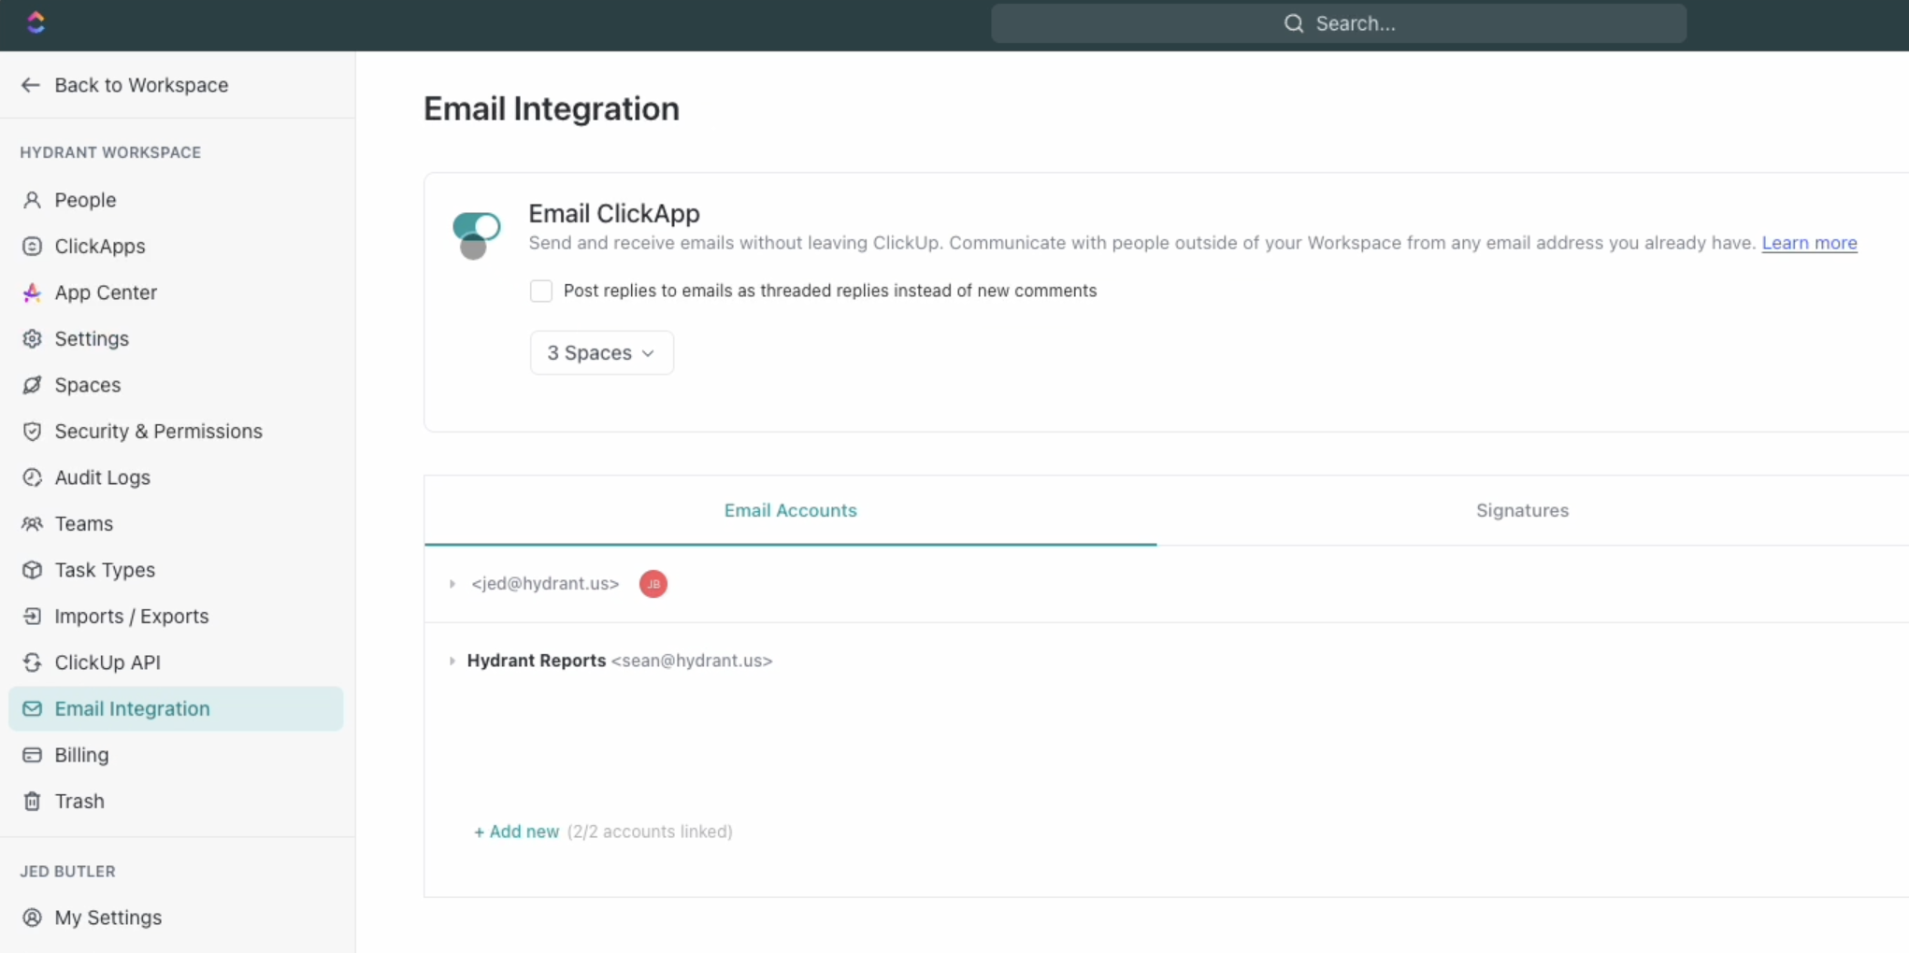Click the red JB avatar badge
Image resolution: width=1909 pixels, height=953 pixels.
653,584
